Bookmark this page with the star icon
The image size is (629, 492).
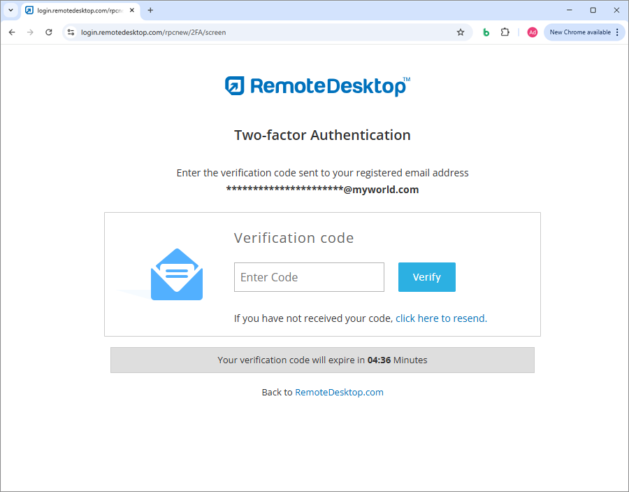tap(461, 32)
